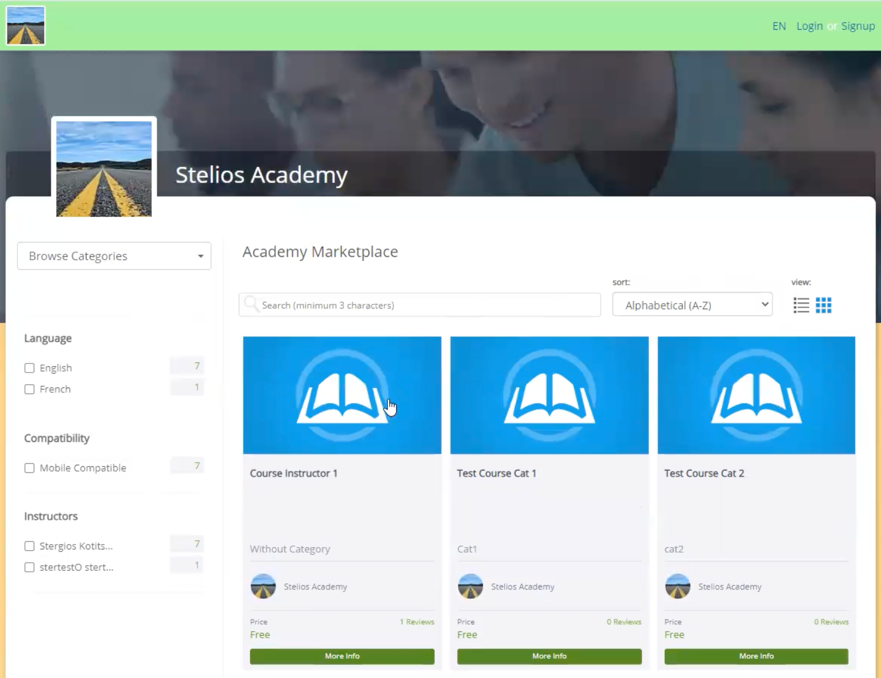This screenshot has width=881, height=678.
Task: Open the sort order dropdown
Action: [x=692, y=304]
